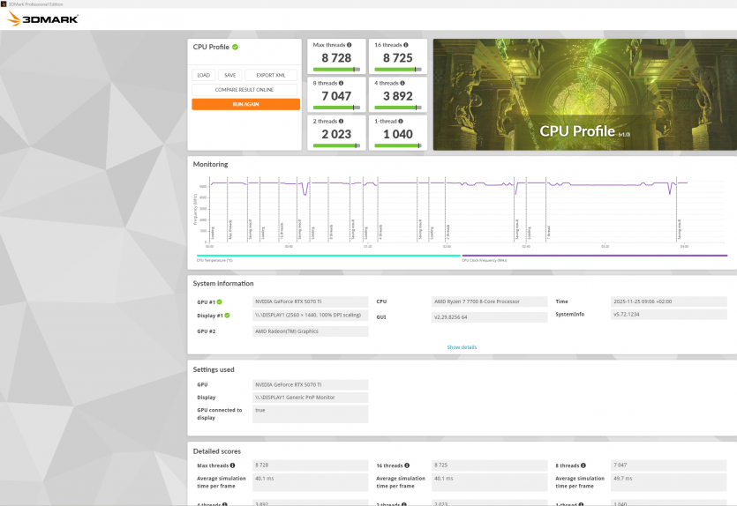737x506 pixels.
Task: Click the green checkmark next to CPU Profile title
Action: tap(235, 47)
